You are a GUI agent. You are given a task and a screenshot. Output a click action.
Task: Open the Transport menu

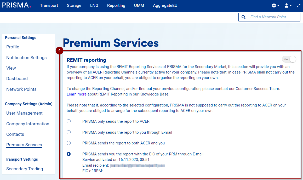49,5
